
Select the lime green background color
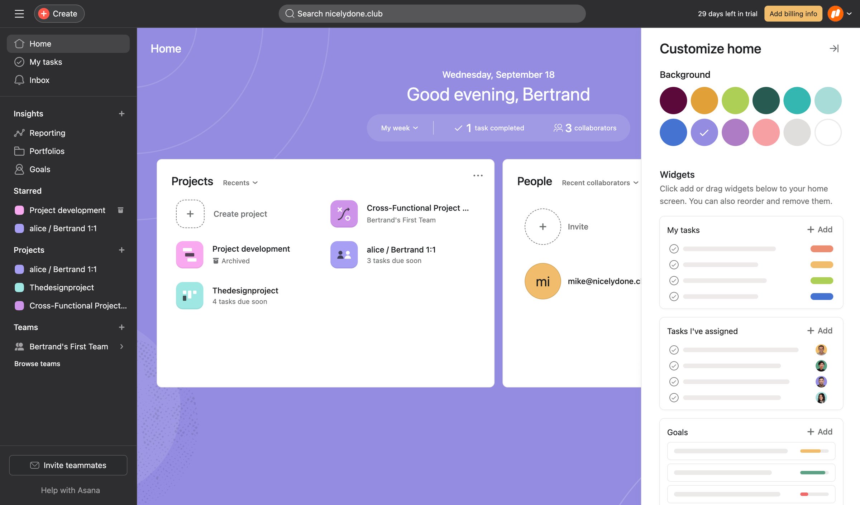point(735,101)
